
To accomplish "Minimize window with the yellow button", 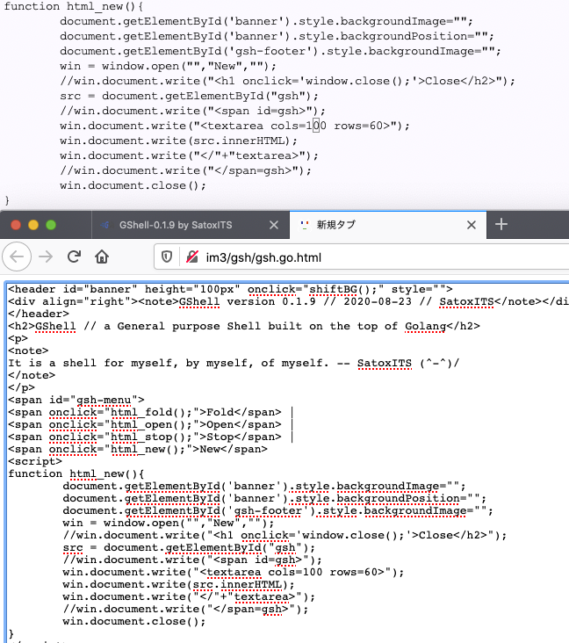I will (34, 225).
